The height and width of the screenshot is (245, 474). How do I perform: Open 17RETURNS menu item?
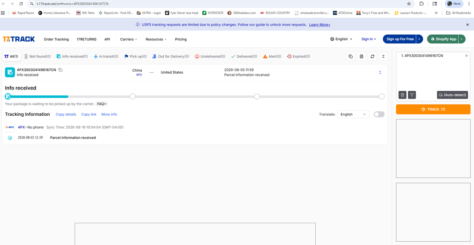pos(87,39)
